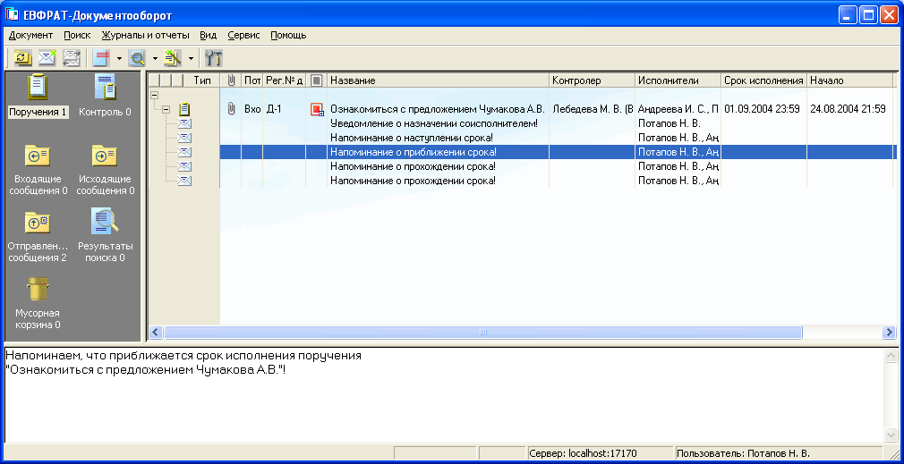Click down arrow of preview pane scrollbar

pyautogui.click(x=891, y=435)
